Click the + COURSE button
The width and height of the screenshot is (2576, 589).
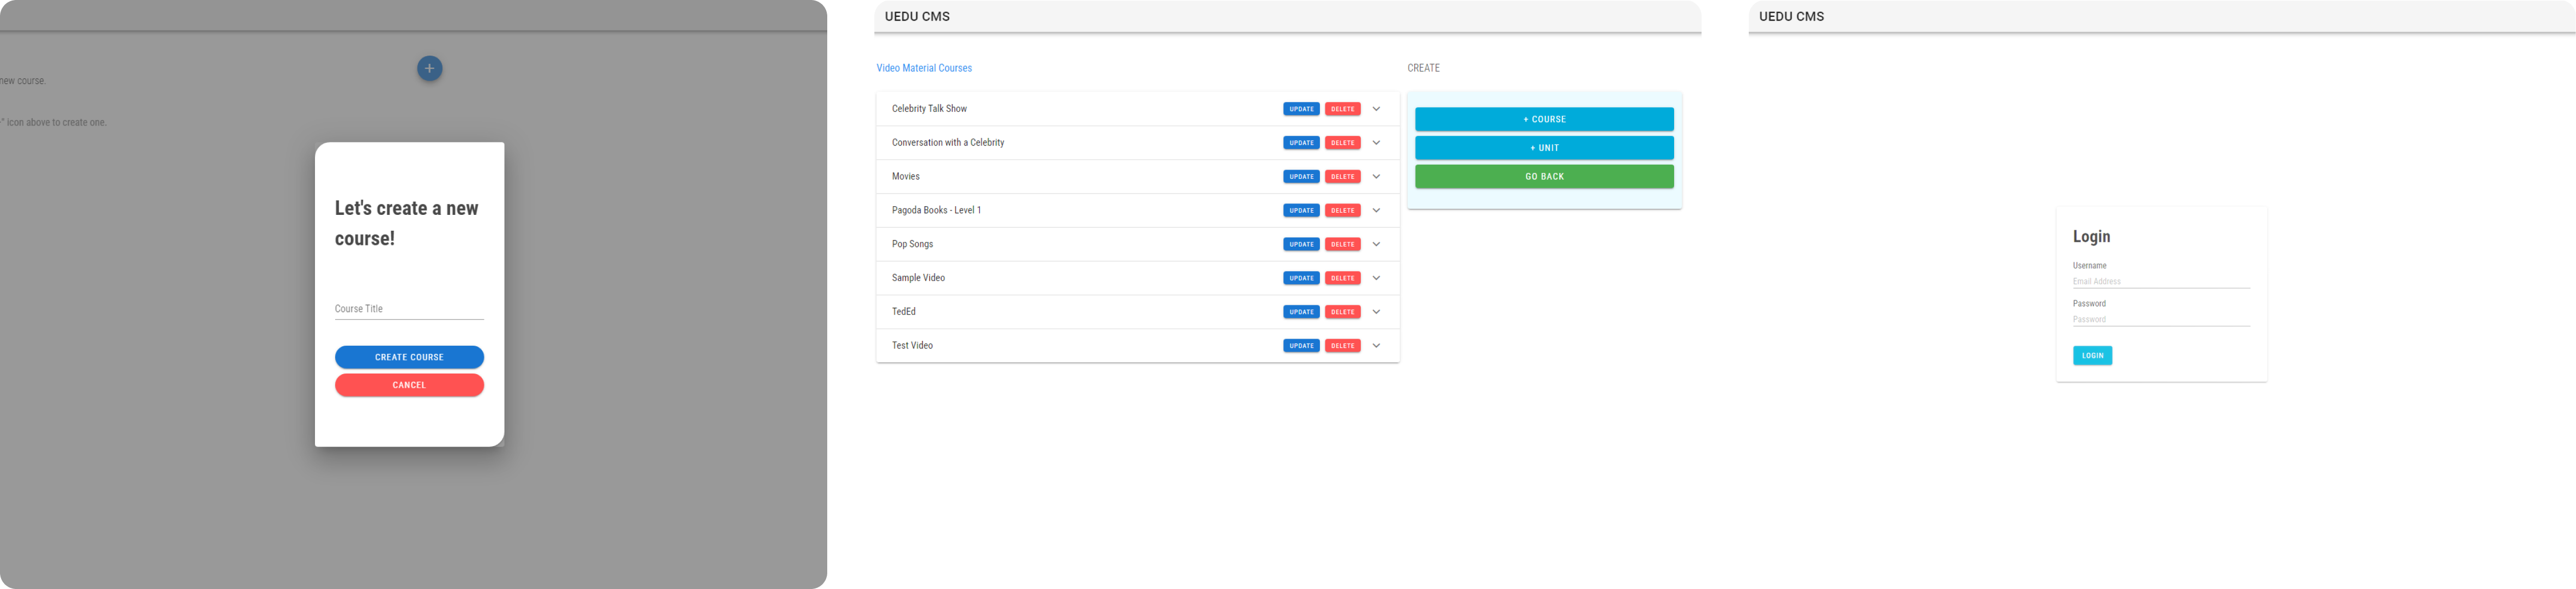pos(1544,119)
